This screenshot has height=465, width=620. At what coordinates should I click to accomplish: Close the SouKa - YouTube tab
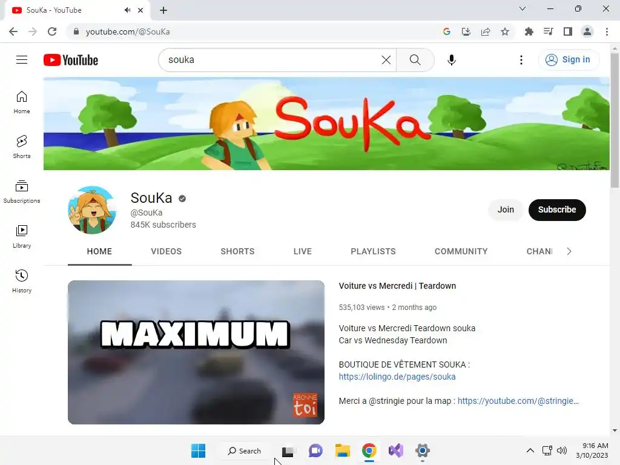coord(140,10)
